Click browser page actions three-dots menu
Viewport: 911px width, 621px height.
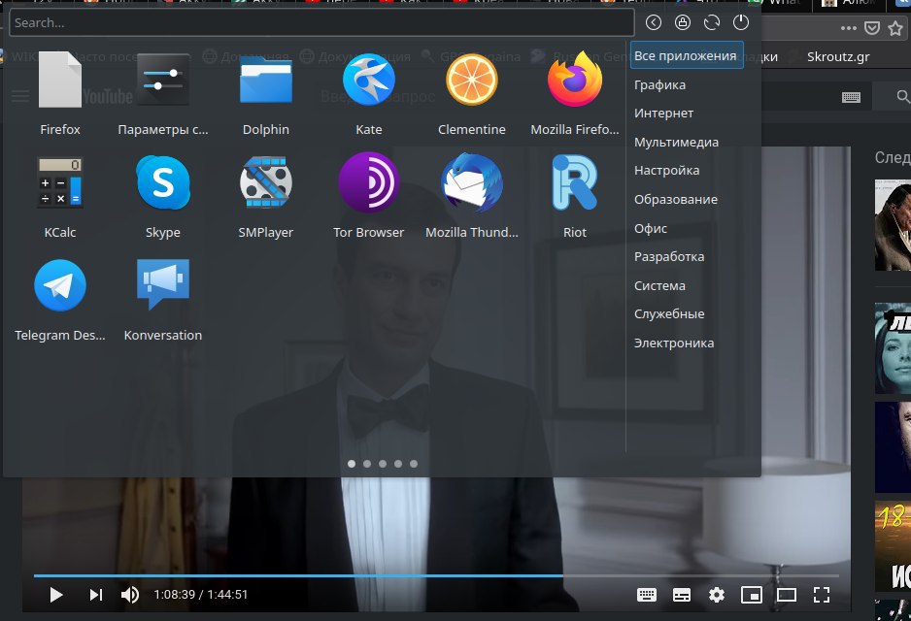click(848, 28)
